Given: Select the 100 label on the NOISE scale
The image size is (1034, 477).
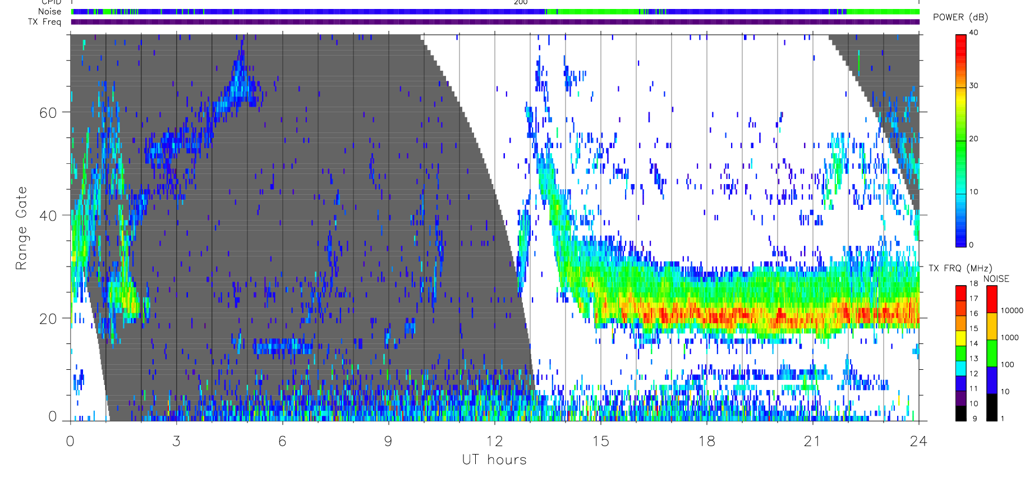Looking at the screenshot, I should point(1008,364).
